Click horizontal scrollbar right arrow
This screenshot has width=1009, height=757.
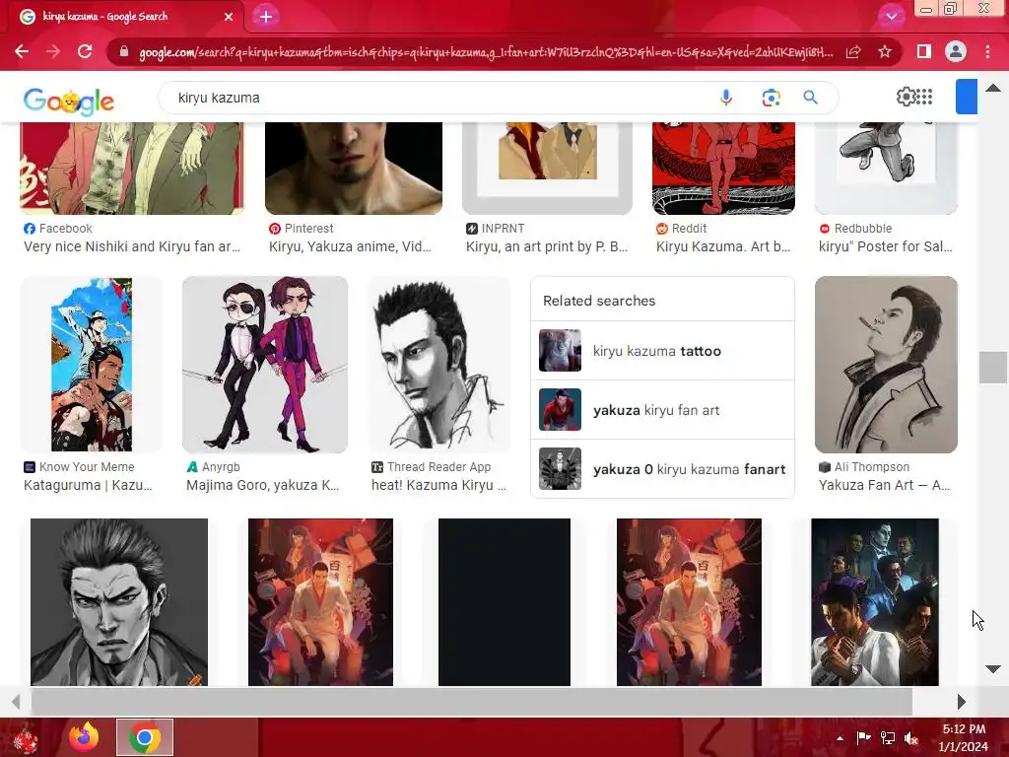tap(962, 702)
